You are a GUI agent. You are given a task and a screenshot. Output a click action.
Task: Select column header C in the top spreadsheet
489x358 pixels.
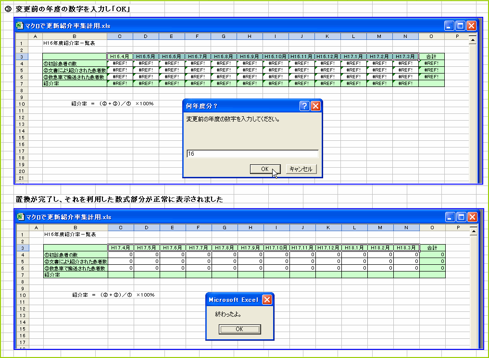click(x=119, y=36)
